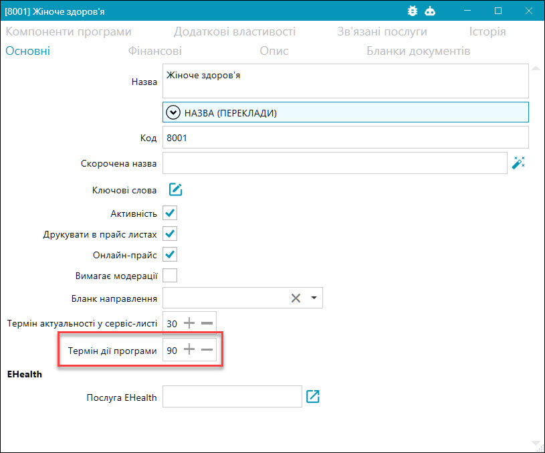Screen dimensions: 545x453
Task: Open the Бланк направлення dropdown arrow
Action: (x=314, y=298)
